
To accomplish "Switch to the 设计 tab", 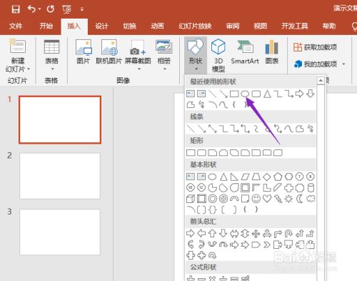I will [x=101, y=26].
